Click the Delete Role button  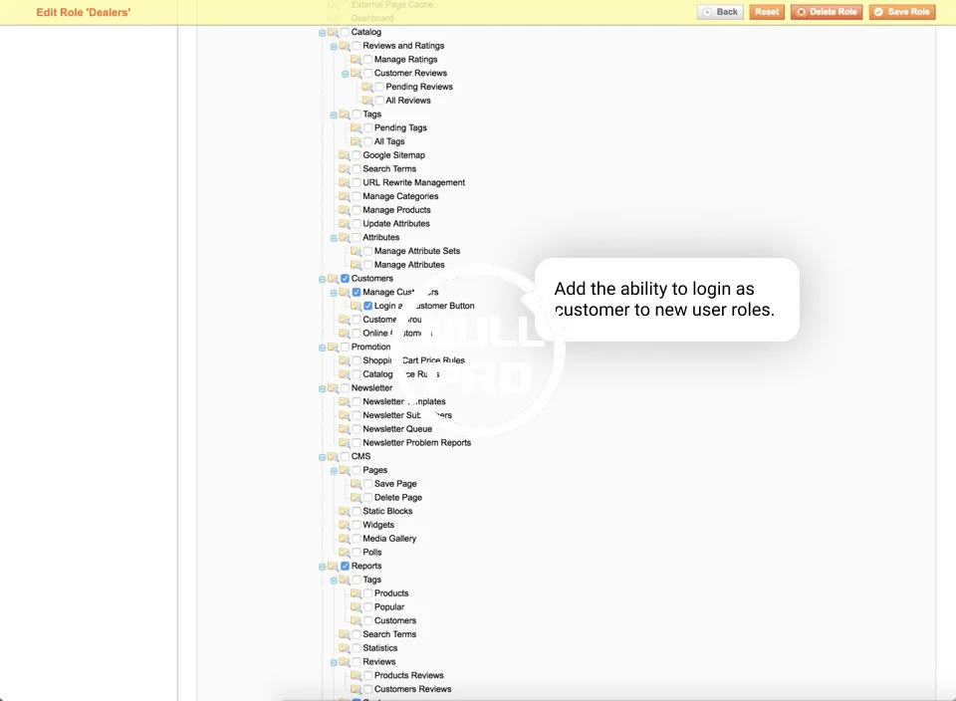[x=827, y=12]
